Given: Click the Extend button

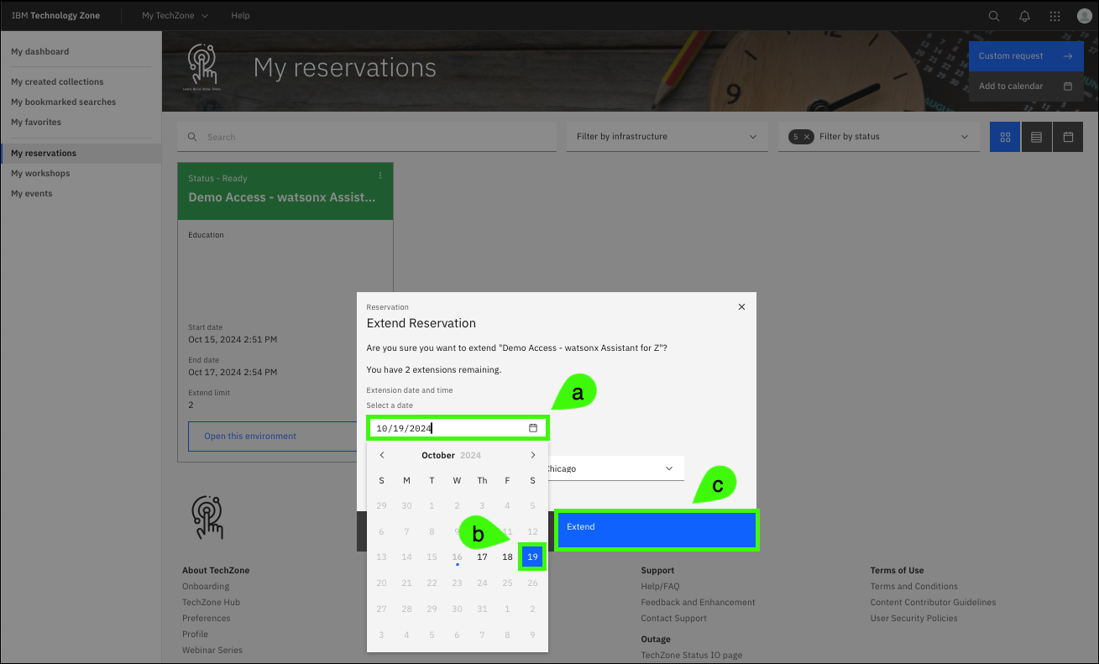Looking at the screenshot, I should coord(657,527).
